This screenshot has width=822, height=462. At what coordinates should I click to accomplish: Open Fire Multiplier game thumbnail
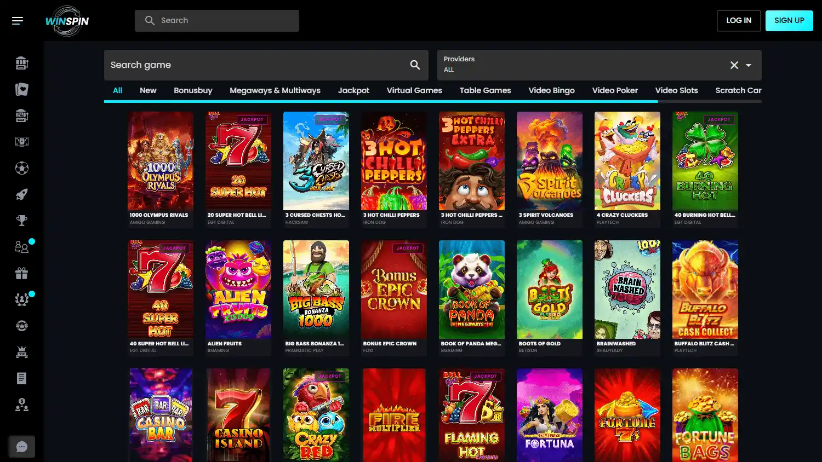(394, 415)
